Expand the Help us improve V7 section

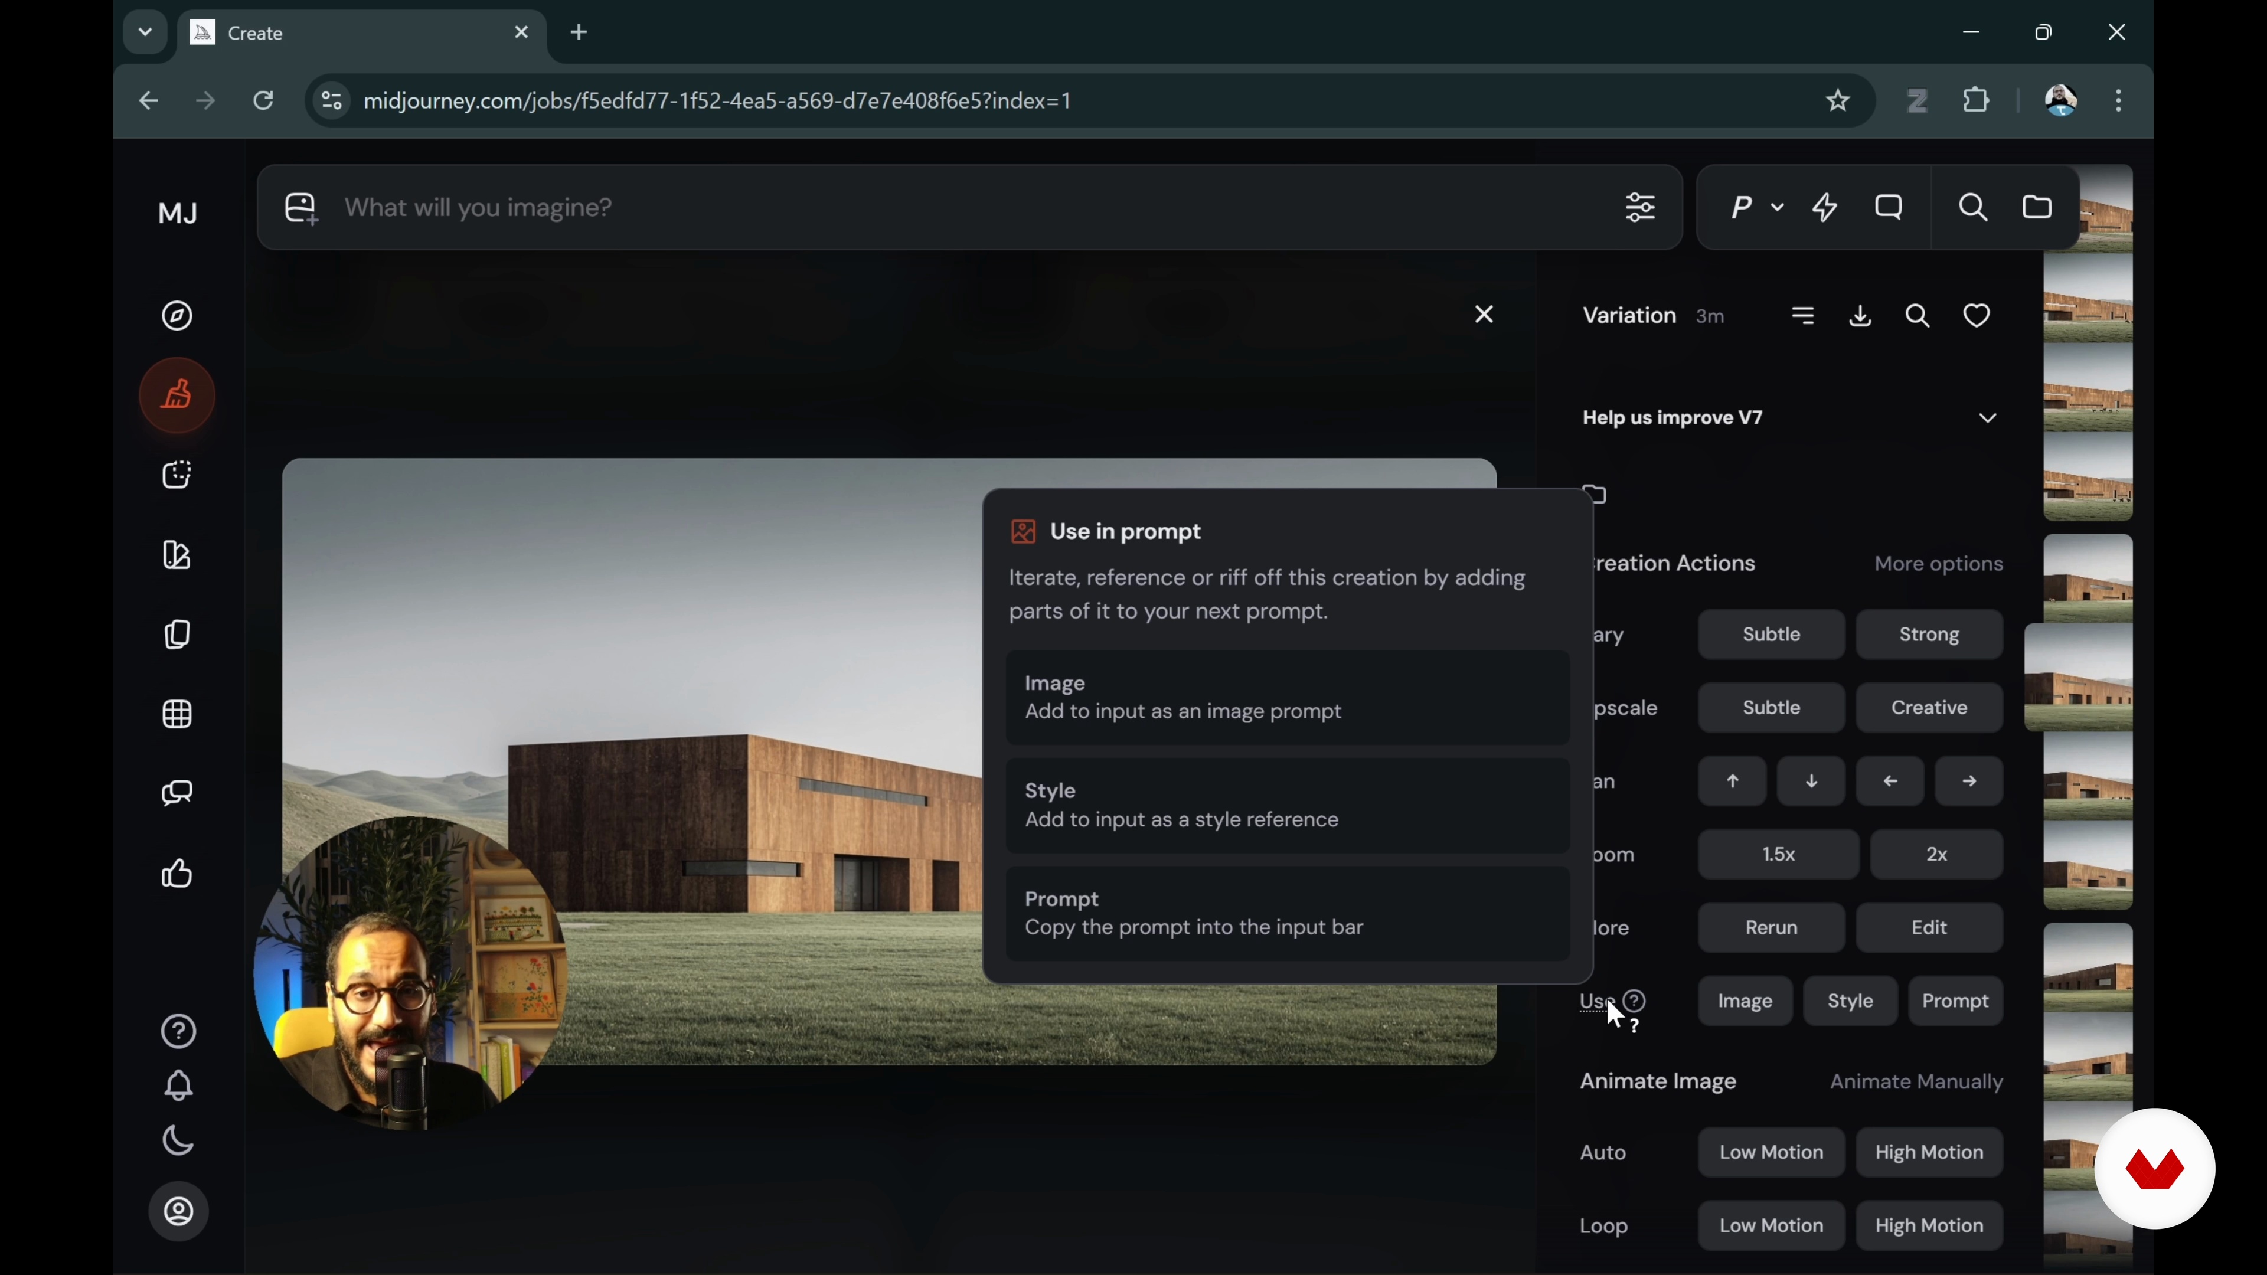(x=1987, y=418)
